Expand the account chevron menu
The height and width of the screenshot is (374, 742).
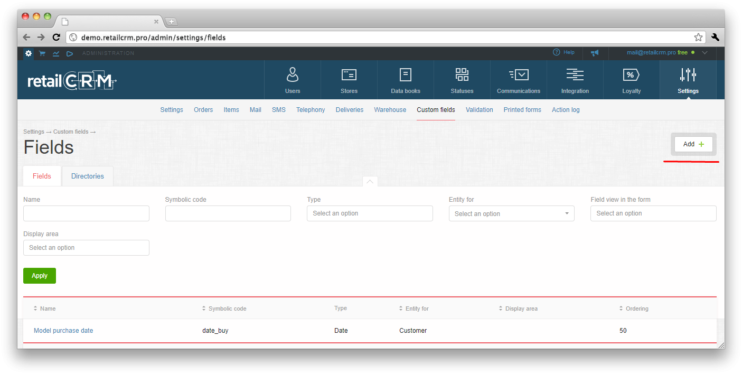point(705,53)
